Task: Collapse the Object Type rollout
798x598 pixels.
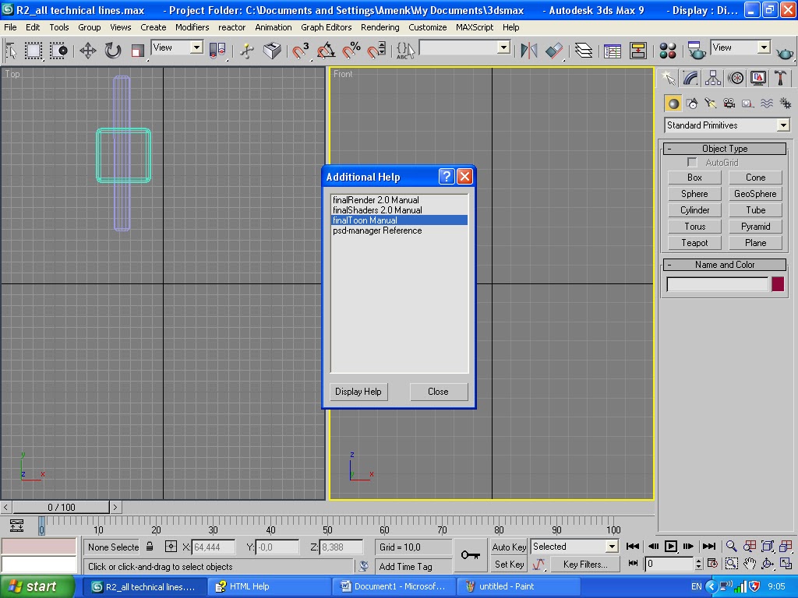Action: (x=725, y=149)
